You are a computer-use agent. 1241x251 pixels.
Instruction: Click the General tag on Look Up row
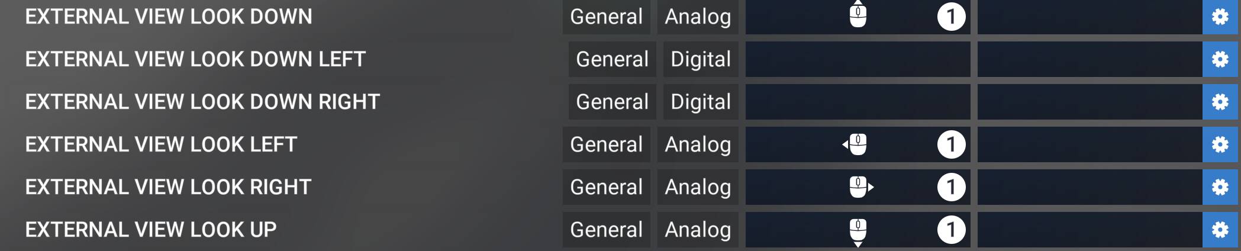[606, 230]
